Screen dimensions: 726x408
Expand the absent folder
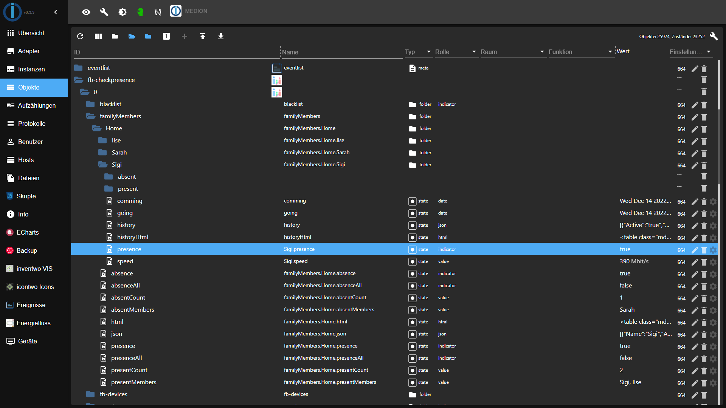coord(109,176)
